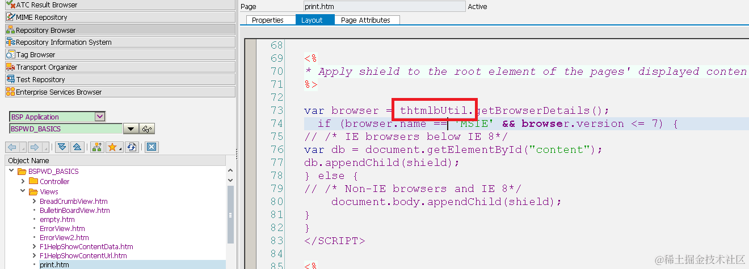Viewport: 749px width, 269px height.
Task: Click the Display glasses icon
Action: (147, 129)
